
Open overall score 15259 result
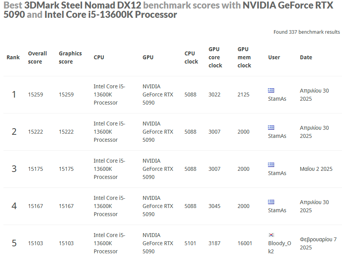click(x=35, y=94)
